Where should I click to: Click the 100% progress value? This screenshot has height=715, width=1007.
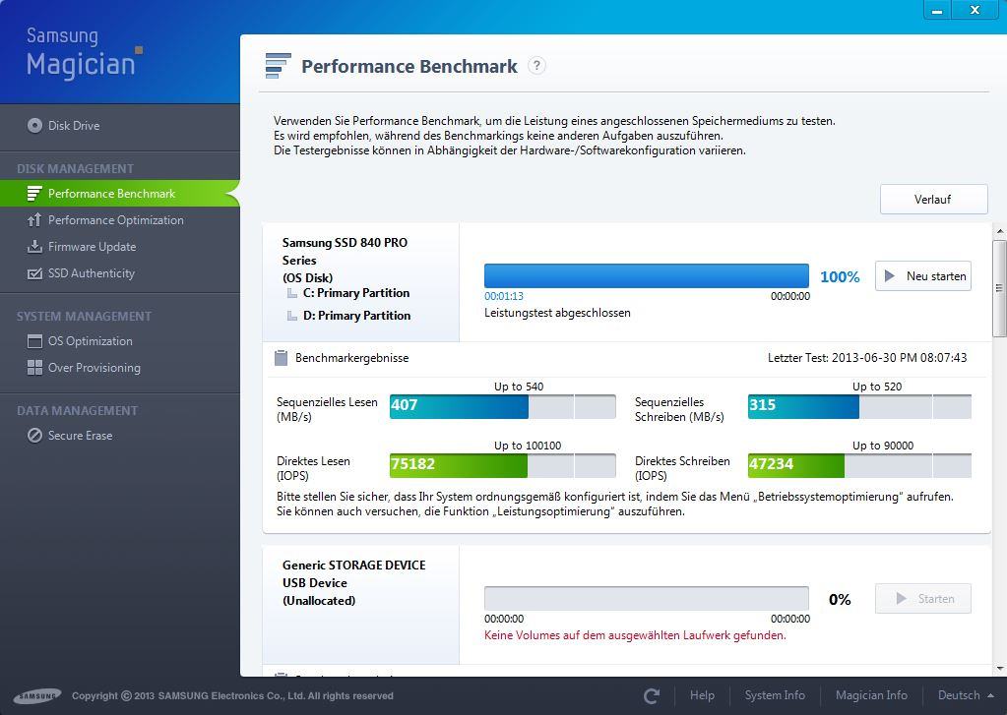coord(840,277)
